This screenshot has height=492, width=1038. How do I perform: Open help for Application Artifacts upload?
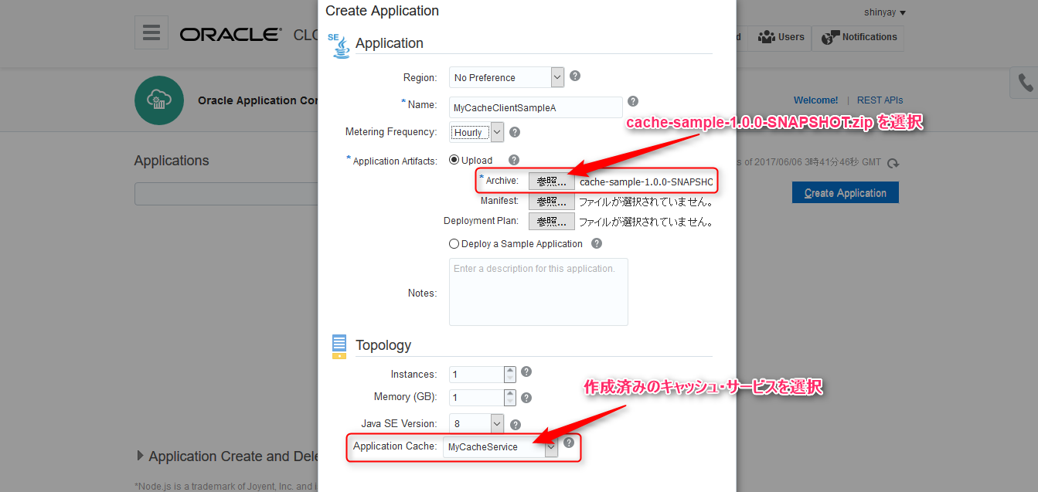click(x=514, y=160)
